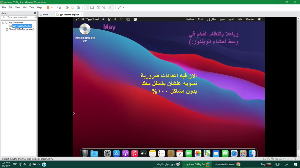300x168 pixels.
Task: Expand the stretch guest dropdown arrow
Action: click(123, 7)
